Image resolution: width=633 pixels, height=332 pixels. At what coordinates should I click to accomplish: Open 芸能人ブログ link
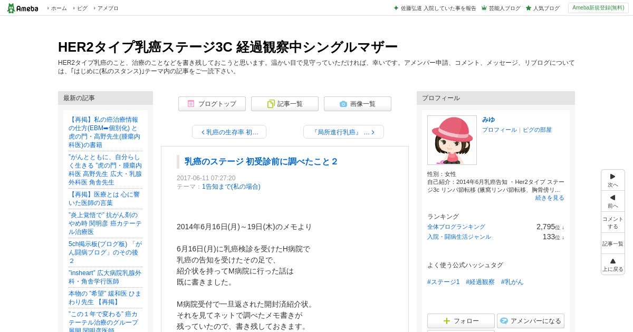(504, 8)
